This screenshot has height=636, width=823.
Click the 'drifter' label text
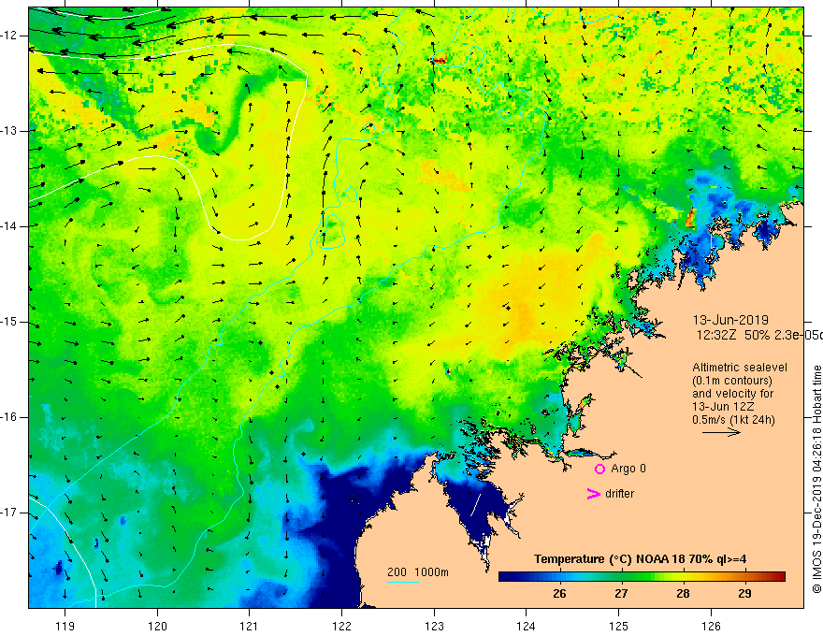[x=619, y=494]
